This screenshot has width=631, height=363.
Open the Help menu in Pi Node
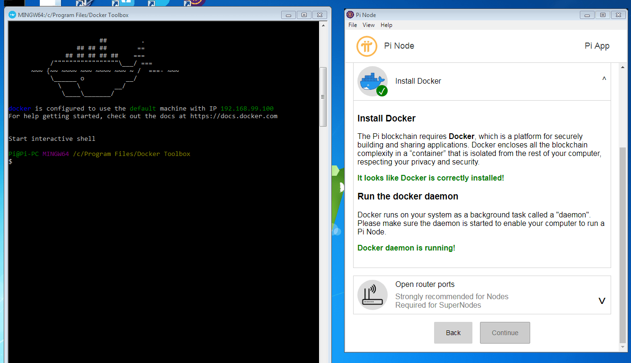(x=386, y=25)
